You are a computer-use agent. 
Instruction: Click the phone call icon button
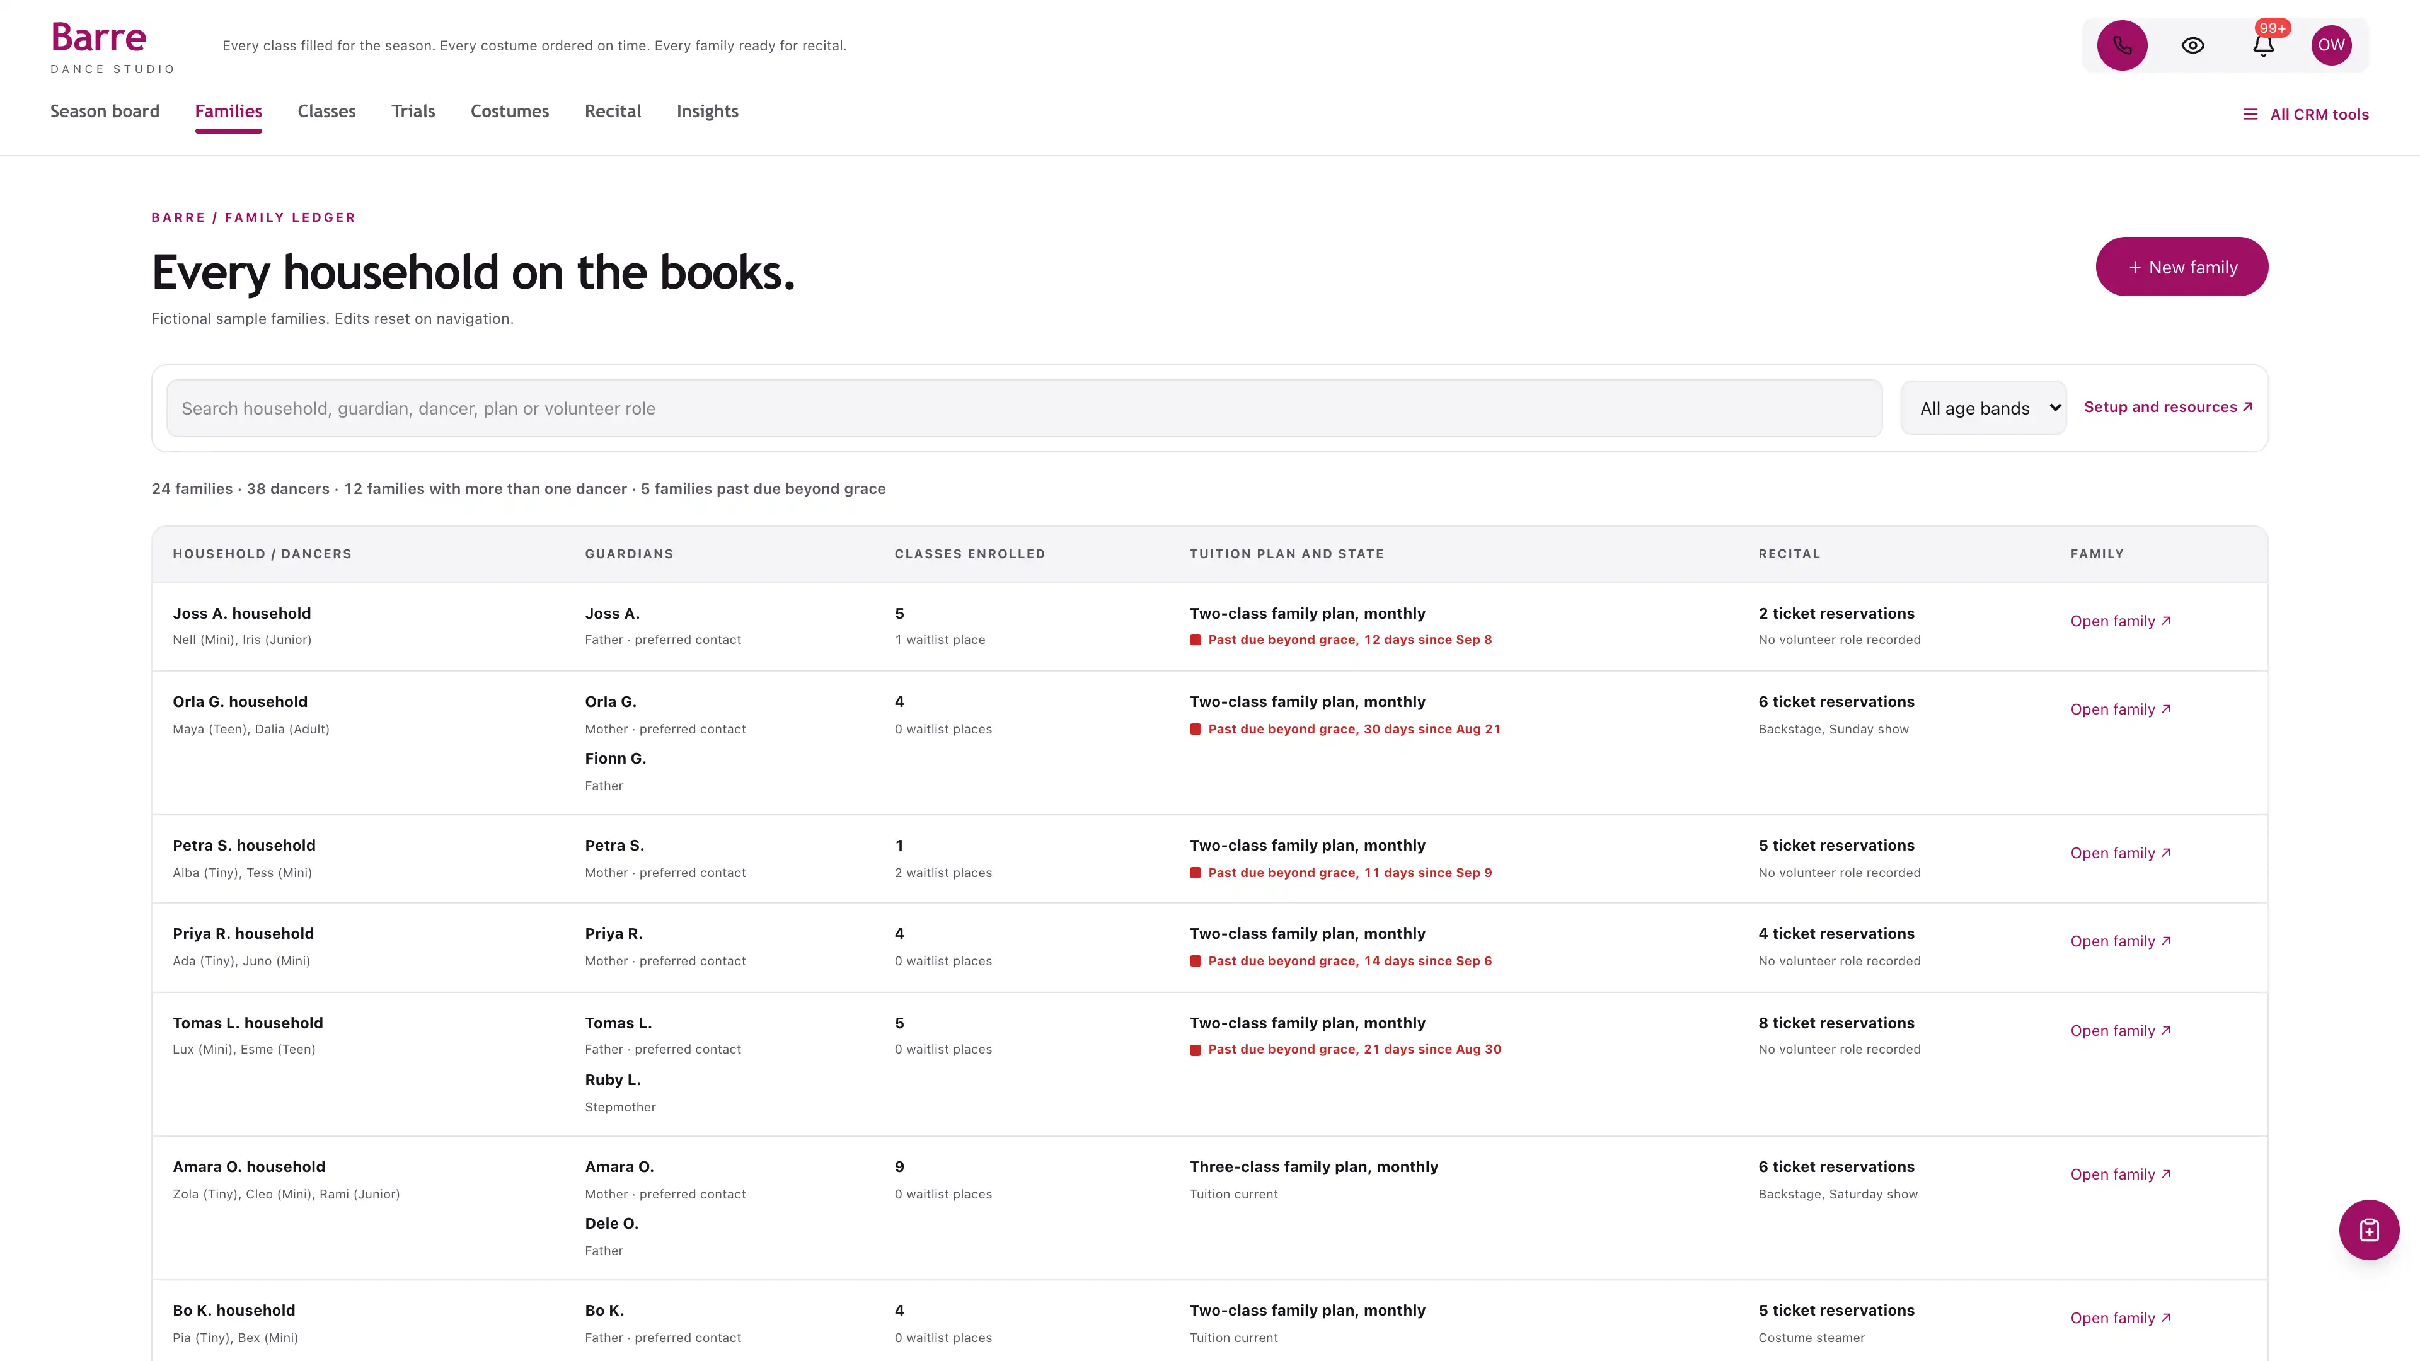2122,45
